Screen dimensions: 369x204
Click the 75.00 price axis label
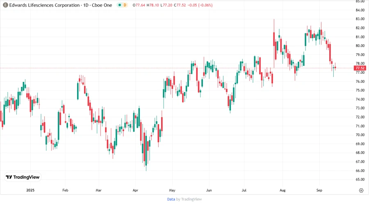[360, 90]
